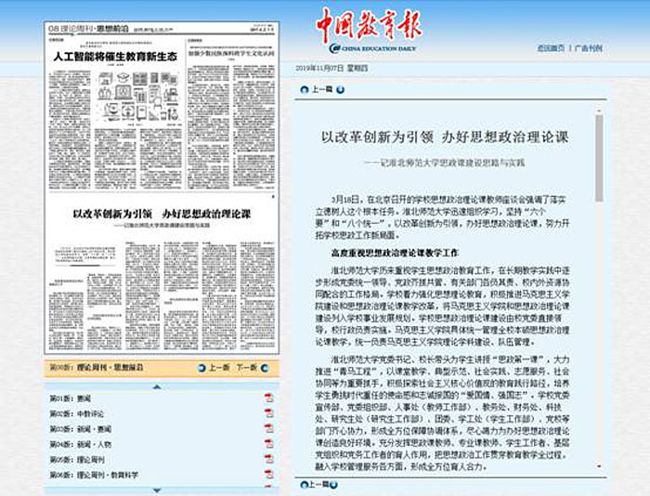Click round arrow icon right of 下一版
This screenshot has height=496, width=650.
264,368
